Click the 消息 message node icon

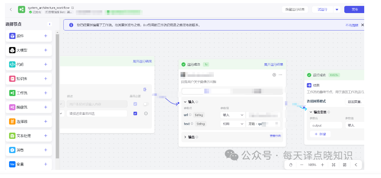click(12, 150)
